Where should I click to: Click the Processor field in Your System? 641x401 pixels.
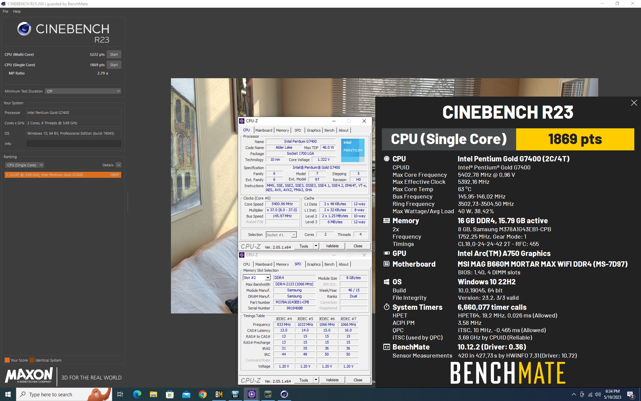pyautogui.click(x=74, y=113)
